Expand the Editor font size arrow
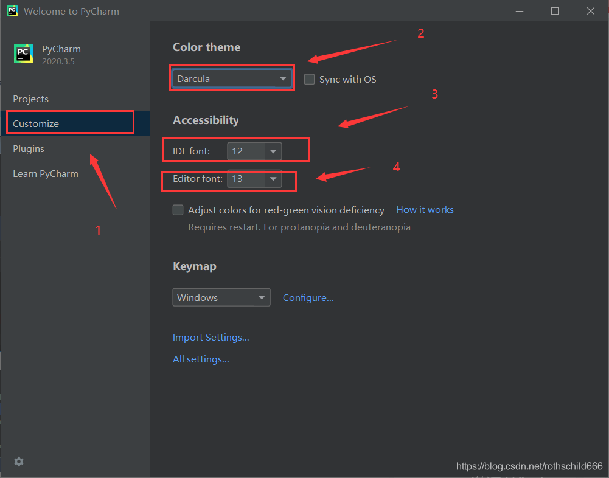 click(x=273, y=179)
